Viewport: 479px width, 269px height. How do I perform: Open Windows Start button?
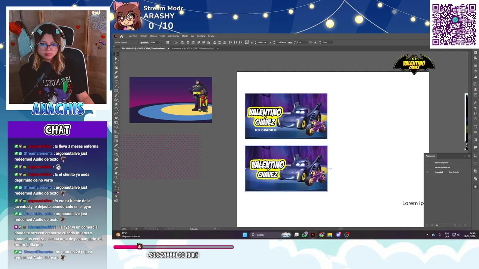(245, 235)
